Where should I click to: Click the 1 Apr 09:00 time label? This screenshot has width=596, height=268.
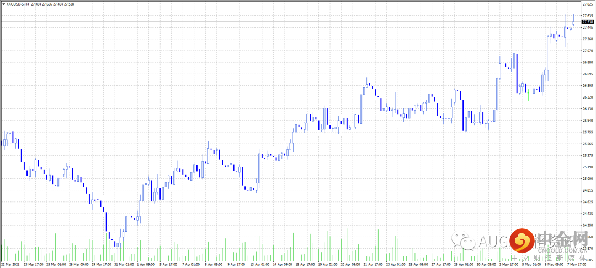(146, 265)
